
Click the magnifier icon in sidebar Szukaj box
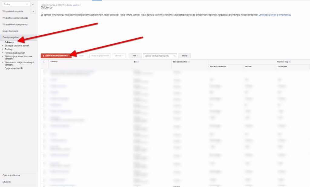pyautogui.click(x=27, y=4)
